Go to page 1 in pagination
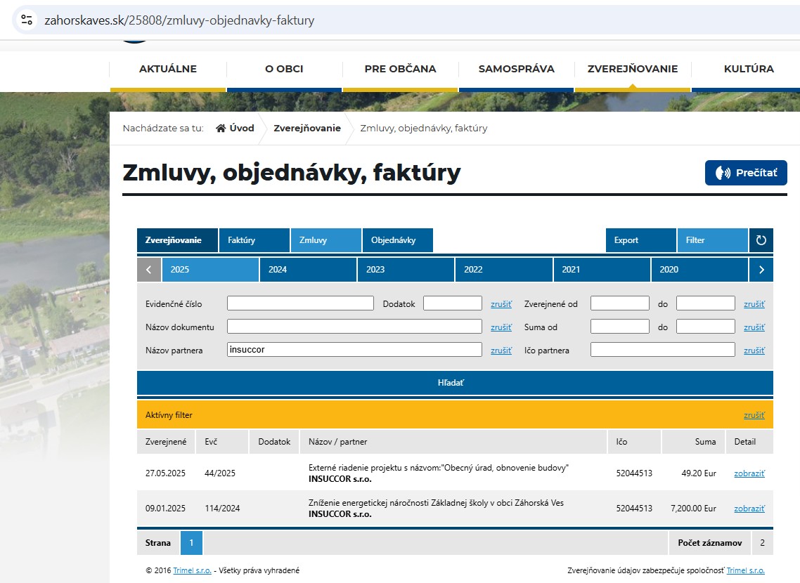Screen dimensions: 800x583 click(x=191, y=543)
